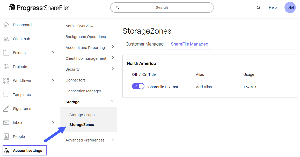Click the Advanced Preferences label

(85, 140)
